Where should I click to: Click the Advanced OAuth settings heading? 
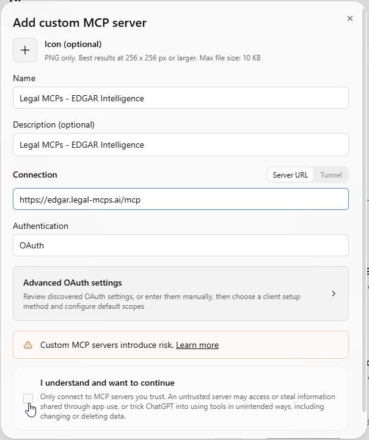click(73, 283)
